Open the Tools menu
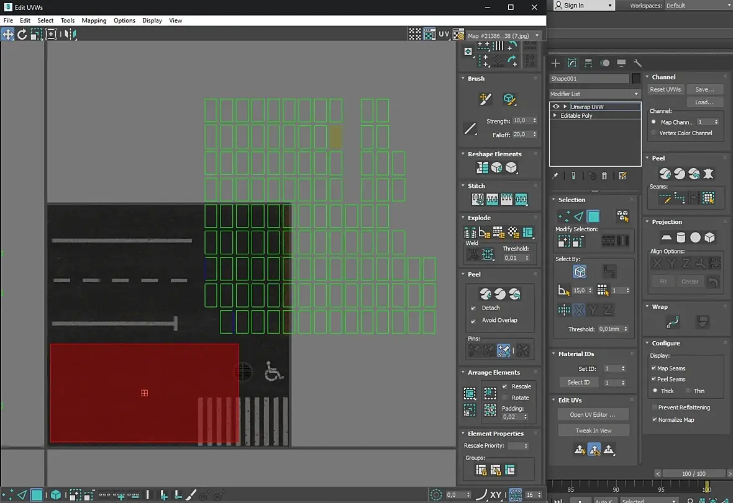The image size is (733, 503). tap(68, 20)
